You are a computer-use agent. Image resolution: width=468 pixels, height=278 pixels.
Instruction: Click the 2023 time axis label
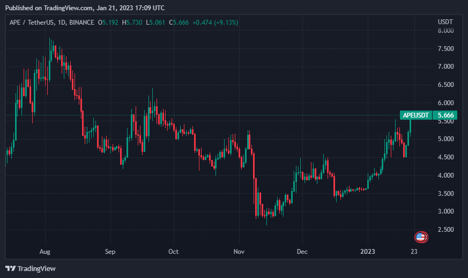(367, 252)
